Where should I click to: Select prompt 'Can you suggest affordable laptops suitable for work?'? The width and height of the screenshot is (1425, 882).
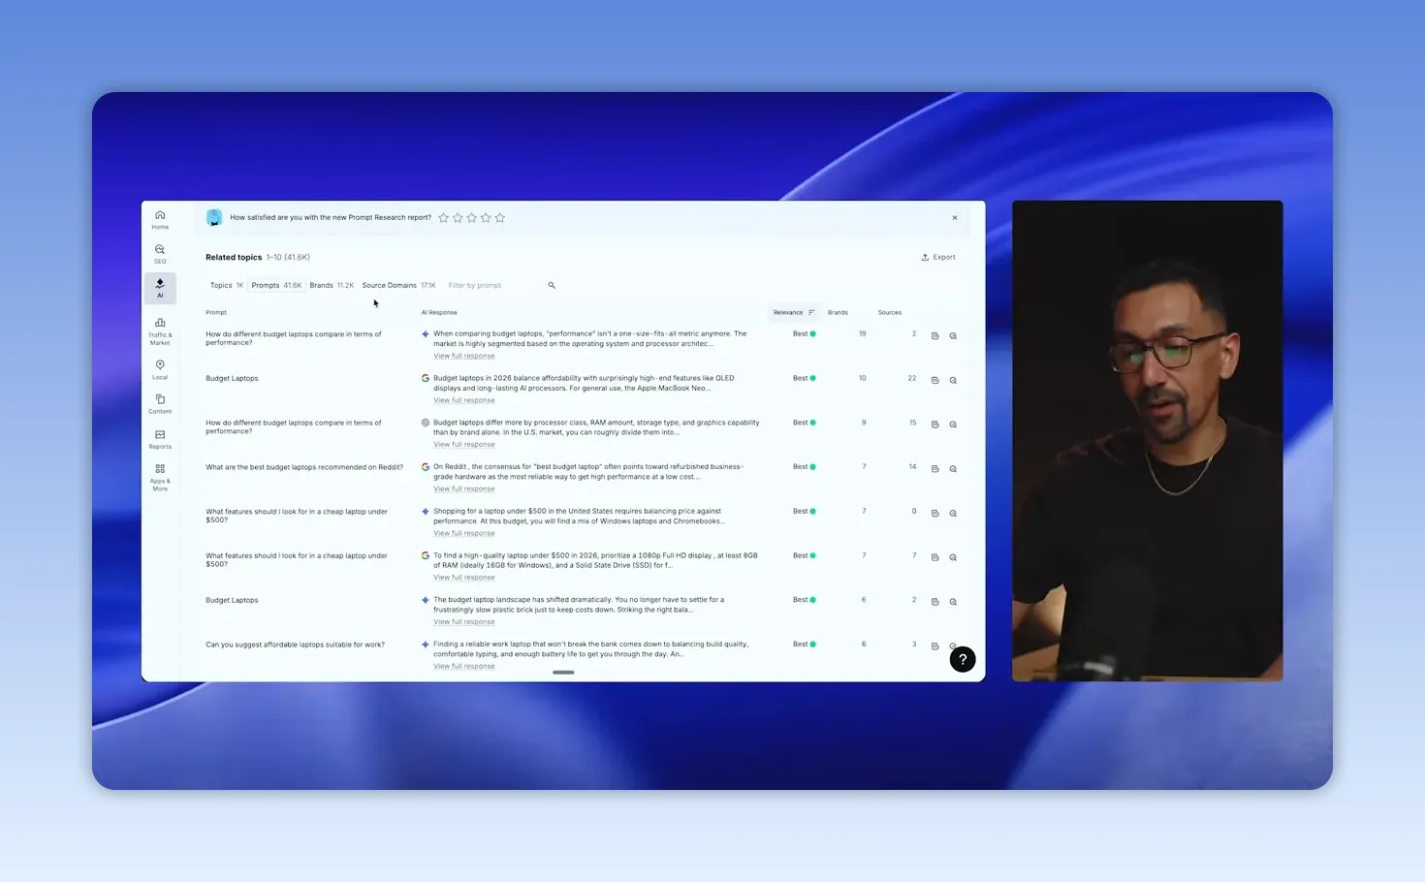(295, 645)
